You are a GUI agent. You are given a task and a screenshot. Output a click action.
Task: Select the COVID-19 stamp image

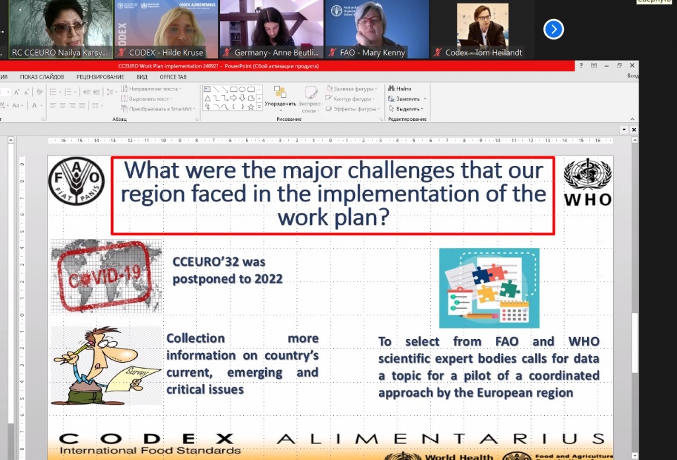106,276
